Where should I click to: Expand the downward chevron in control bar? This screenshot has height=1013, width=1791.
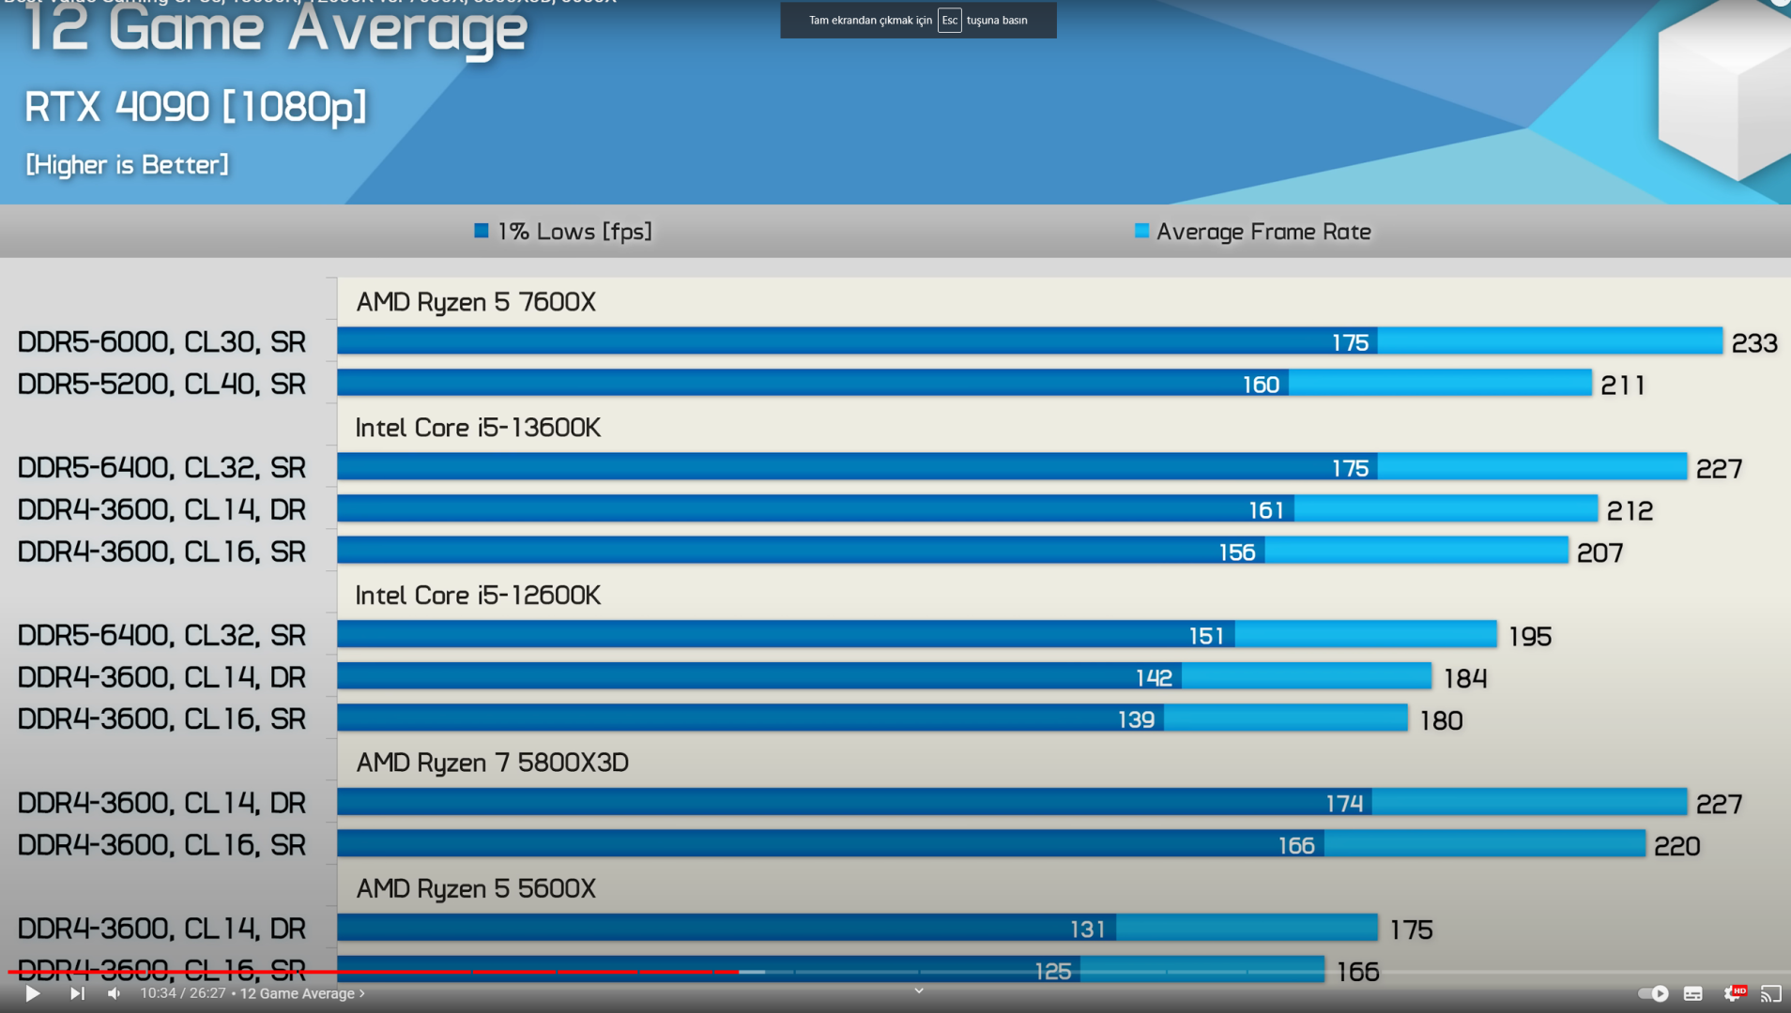919,990
